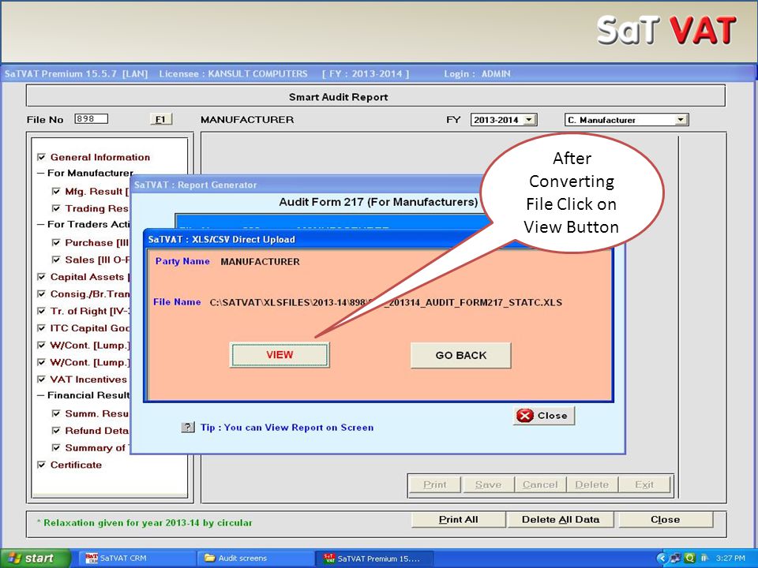Click the disabled Save button
758x568 pixels.
point(488,484)
